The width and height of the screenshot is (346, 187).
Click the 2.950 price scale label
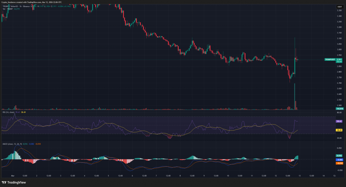[339, 55]
